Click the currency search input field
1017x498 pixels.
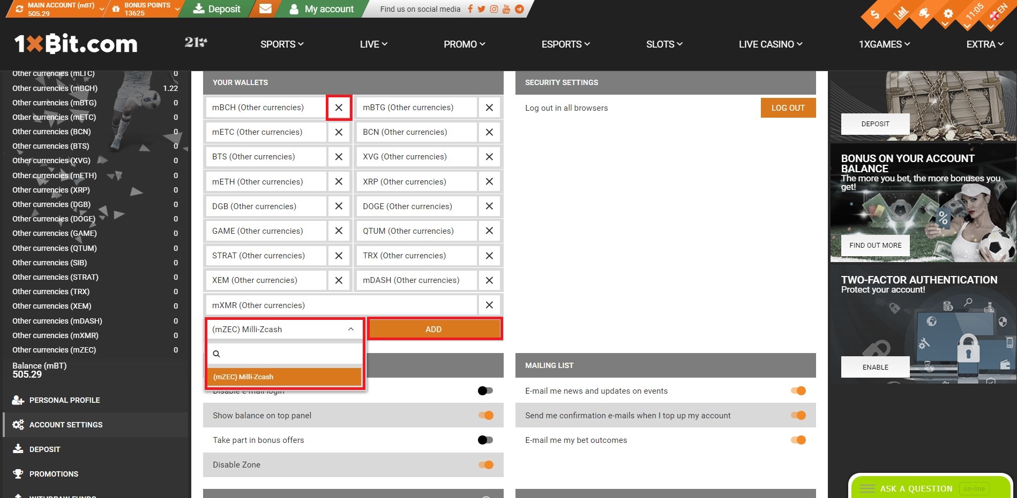pyautogui.click(x=285, y=354)
